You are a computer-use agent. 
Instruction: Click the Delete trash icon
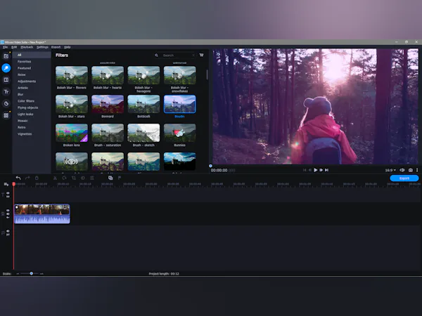pos(37,178)
